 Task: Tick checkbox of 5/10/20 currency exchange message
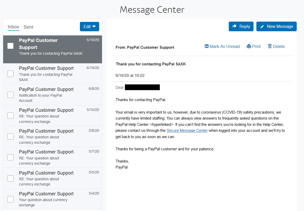tap(10, 116)
